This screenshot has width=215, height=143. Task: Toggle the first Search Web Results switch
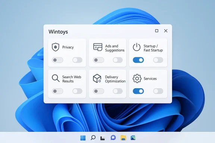click(57, 91)
